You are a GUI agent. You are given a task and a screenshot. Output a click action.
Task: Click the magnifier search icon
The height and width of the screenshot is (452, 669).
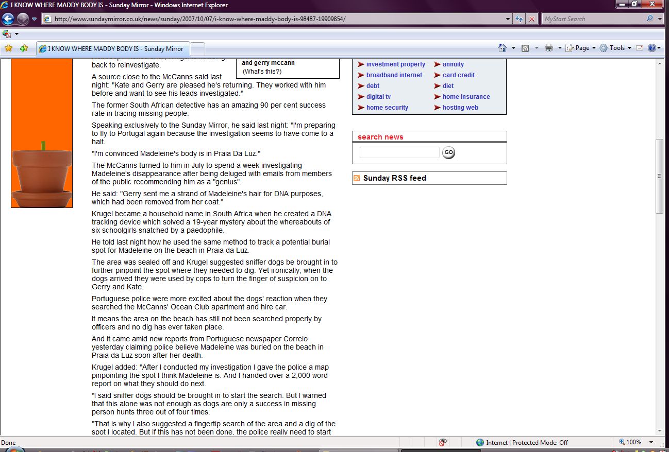(x=649, y=19)
